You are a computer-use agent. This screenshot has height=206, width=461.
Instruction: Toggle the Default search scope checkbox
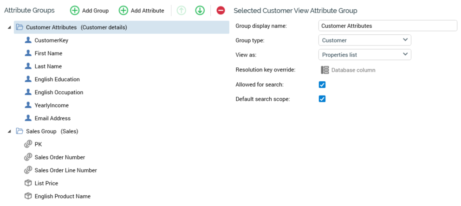[322, 99]
